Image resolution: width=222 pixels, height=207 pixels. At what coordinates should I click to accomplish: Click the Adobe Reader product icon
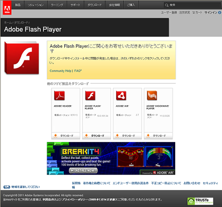point(60,95)
